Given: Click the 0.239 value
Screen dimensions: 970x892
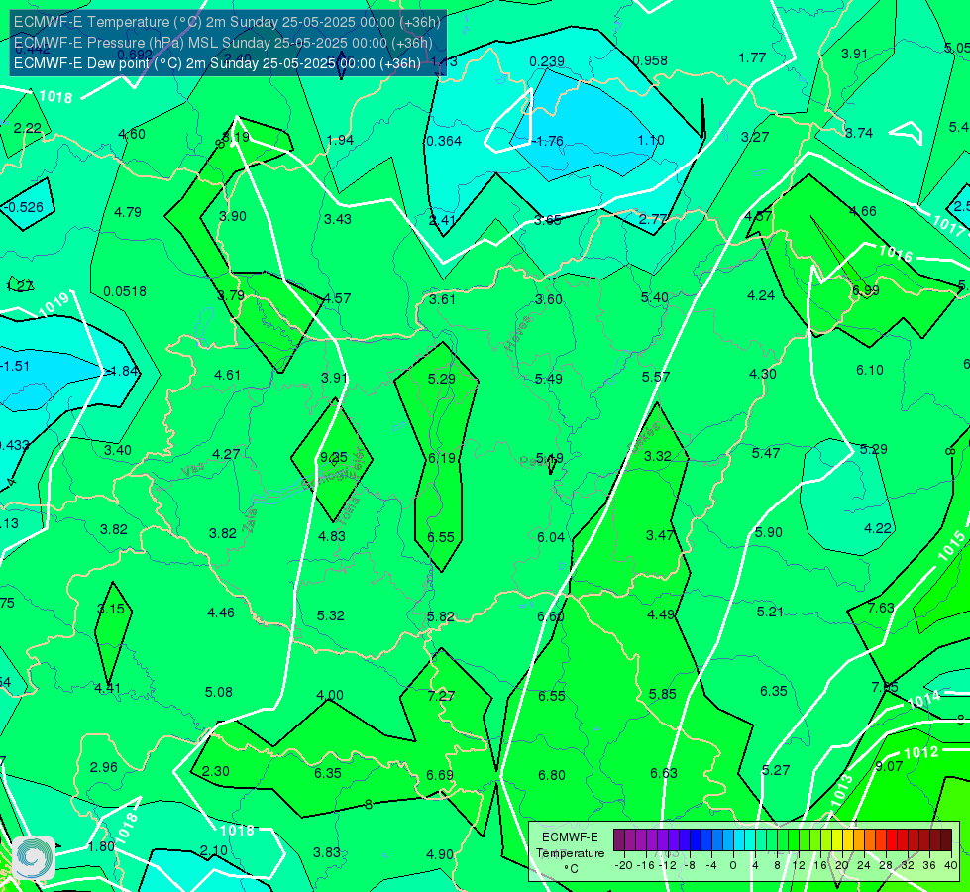Looking at the screenshot, I should [x=547, y=61].
